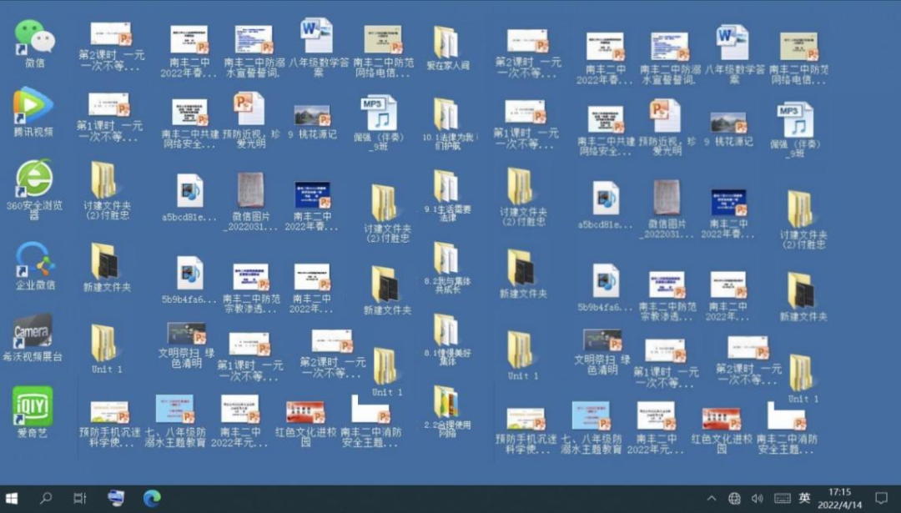The image size is (901, 513).
Task: Open the 希沃视频展台 Camera shortcut
Action: click(33, 333)
